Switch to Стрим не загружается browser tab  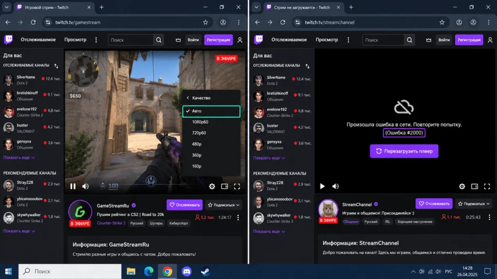pyautogui.click(x=304, y=7)
